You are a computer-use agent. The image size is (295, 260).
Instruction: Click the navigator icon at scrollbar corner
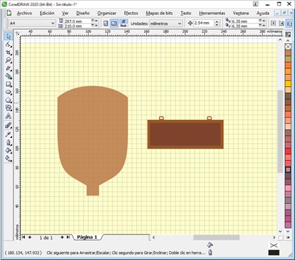pos(280,237)
